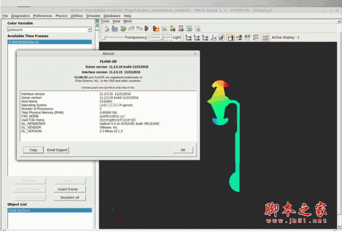This screenshot has width=342, height=232.
Task: Click the tiled displays icon next to display 2
Action: click(247, 38)
